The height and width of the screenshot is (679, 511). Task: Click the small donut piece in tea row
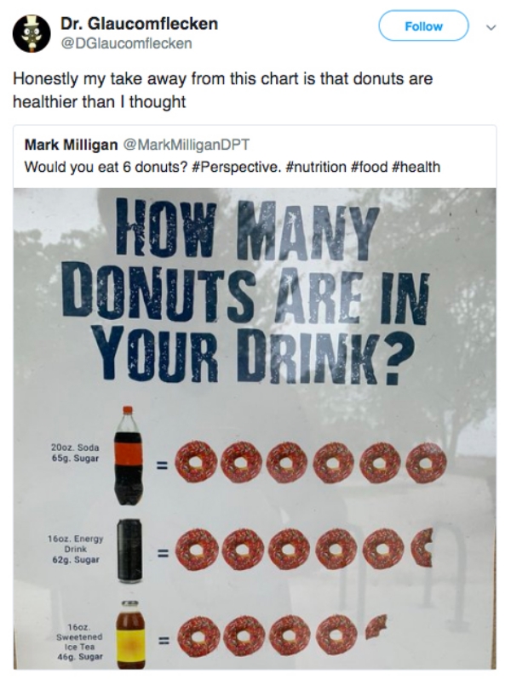pyautogui.click(x=376, y=629)
